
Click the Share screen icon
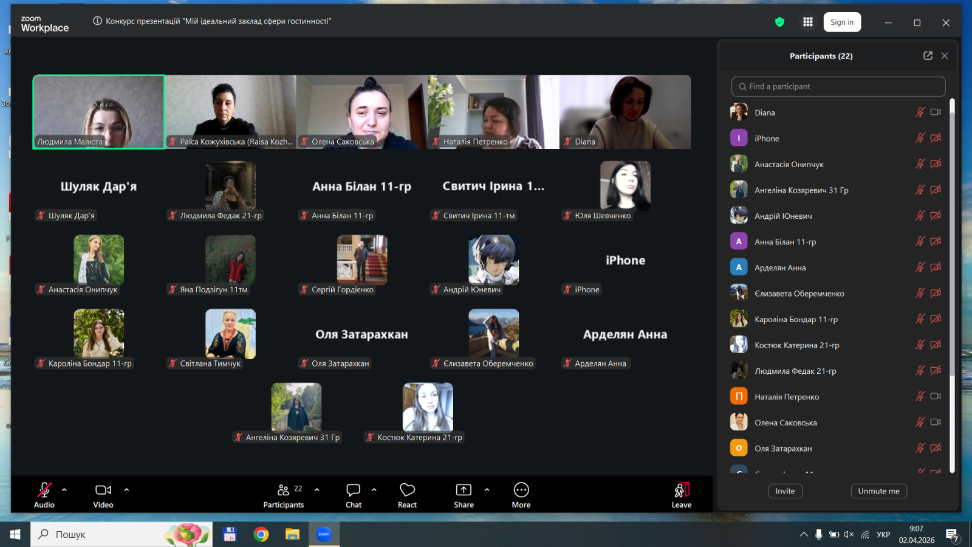(464, 494)
